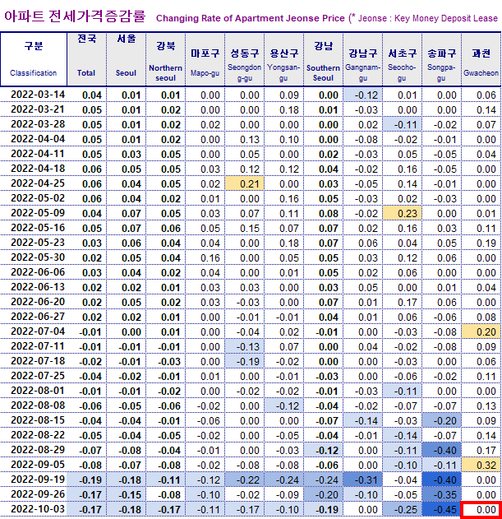
Task: Select the Seongdong-gu column header
Action: click(244, 59)
